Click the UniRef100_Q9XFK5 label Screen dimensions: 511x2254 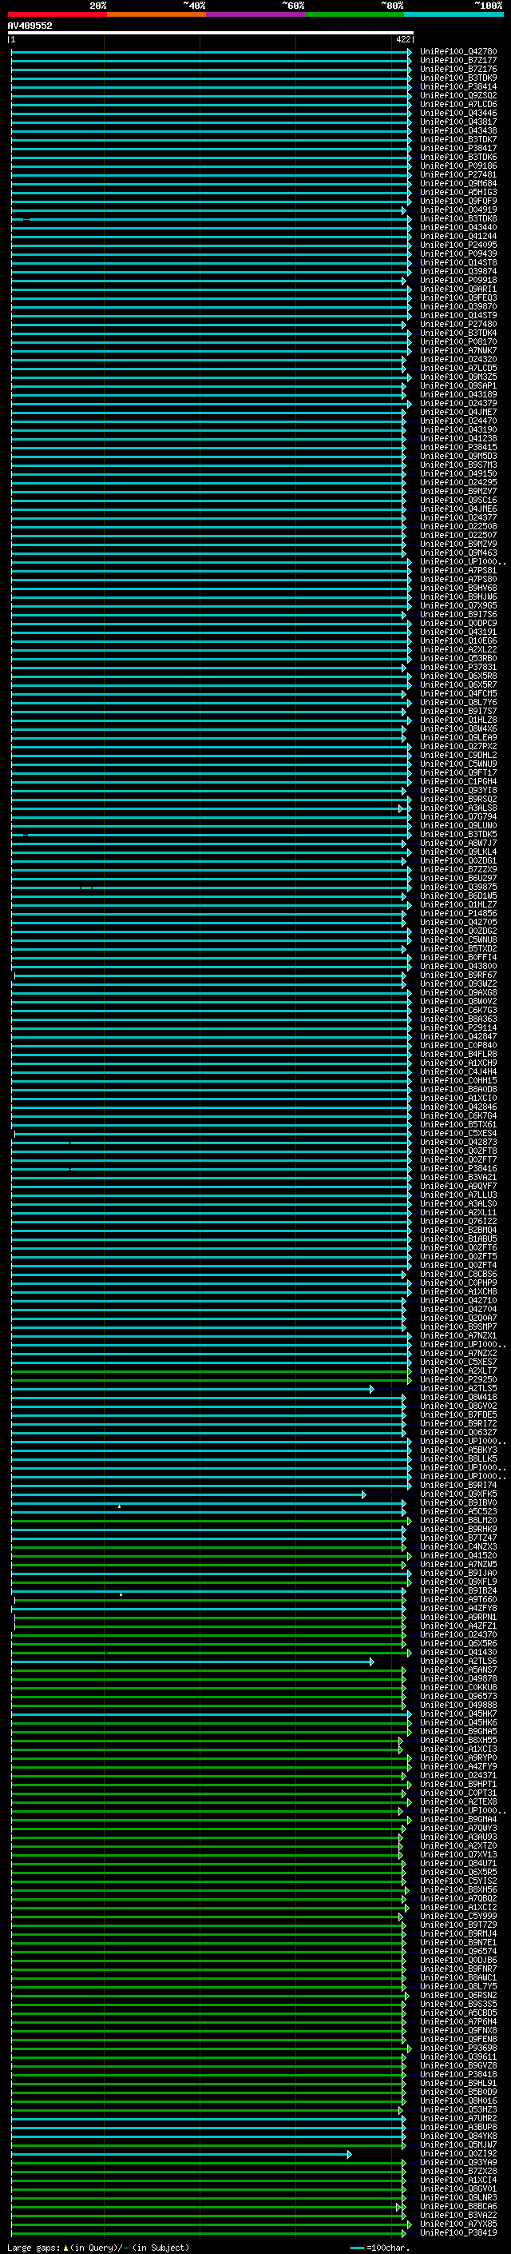click(x=458, y=1494)
